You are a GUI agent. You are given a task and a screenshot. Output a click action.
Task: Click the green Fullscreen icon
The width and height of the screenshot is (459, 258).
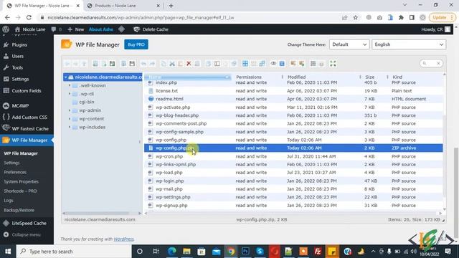[x=333, y=64]
